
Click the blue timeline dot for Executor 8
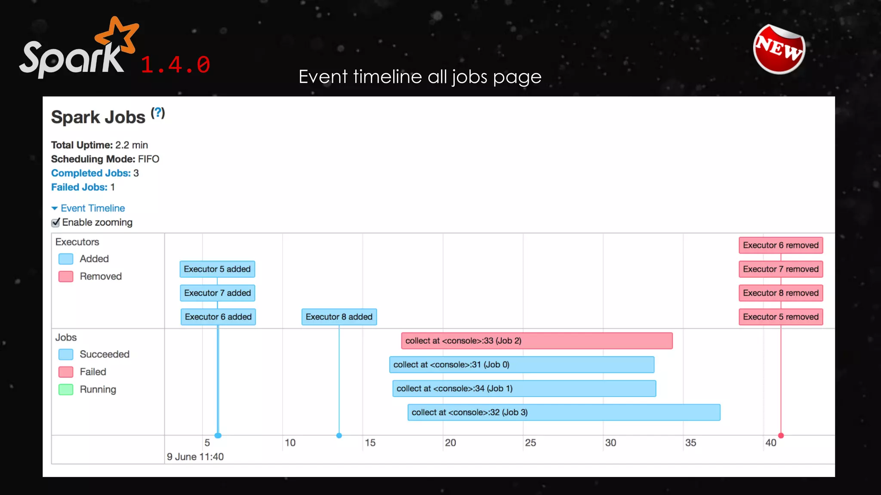coord(339,436)
